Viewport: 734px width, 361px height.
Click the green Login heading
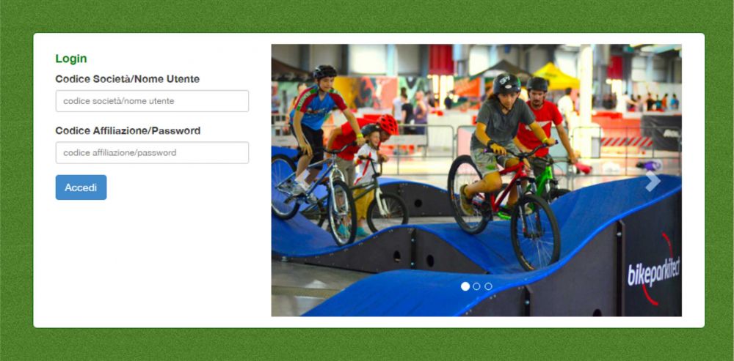pos(71,59)
